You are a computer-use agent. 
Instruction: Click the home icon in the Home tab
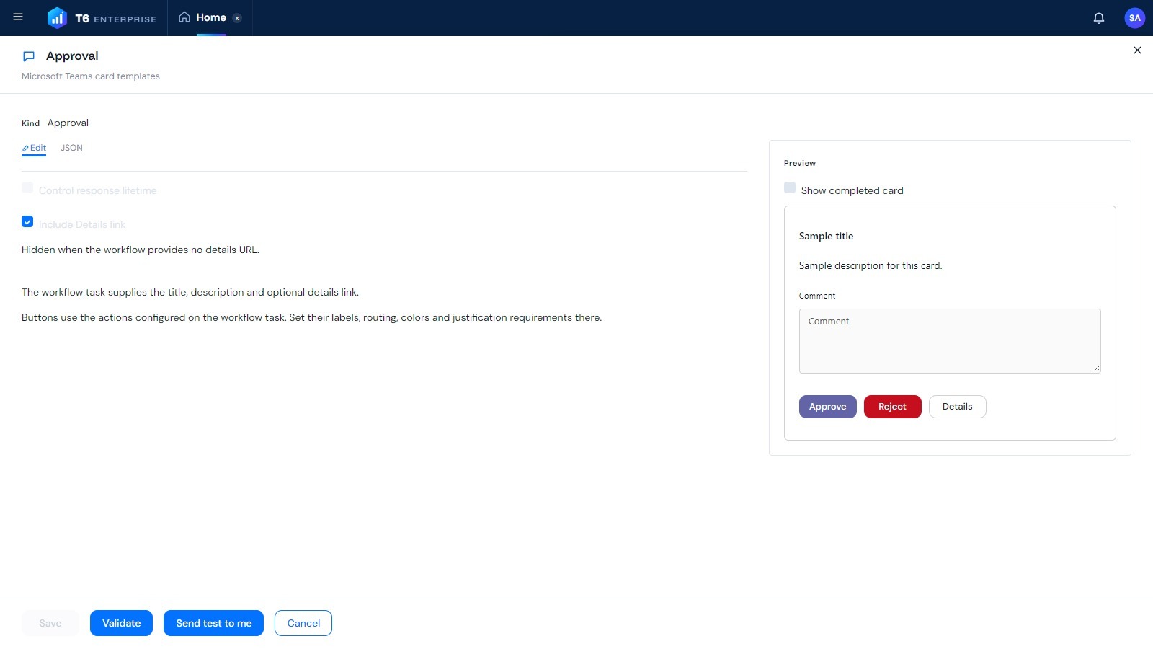184,17
